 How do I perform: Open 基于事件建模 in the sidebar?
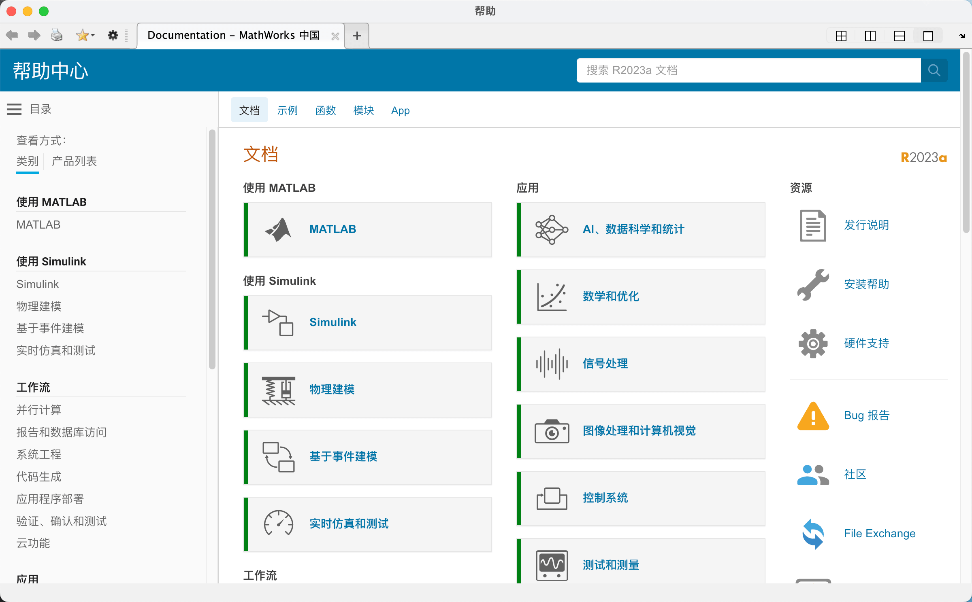pos(50,328)
